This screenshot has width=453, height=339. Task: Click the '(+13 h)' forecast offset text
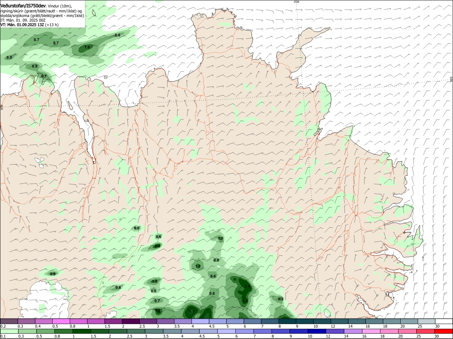52,25
